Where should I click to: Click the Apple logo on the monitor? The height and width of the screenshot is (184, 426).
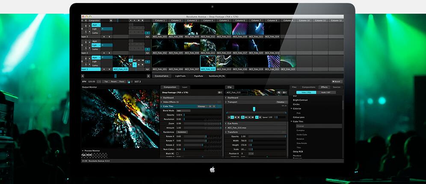tap(213, 169)
